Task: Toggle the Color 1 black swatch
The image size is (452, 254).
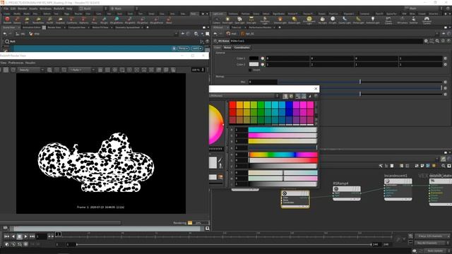Action: (254, 58)
